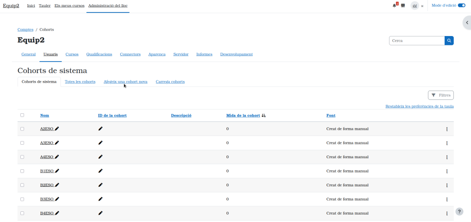Image resolution: width=471 pixels, height=222 pixels.
Task: Open the Filtres funnel button
Action: [x=440, y=95]
